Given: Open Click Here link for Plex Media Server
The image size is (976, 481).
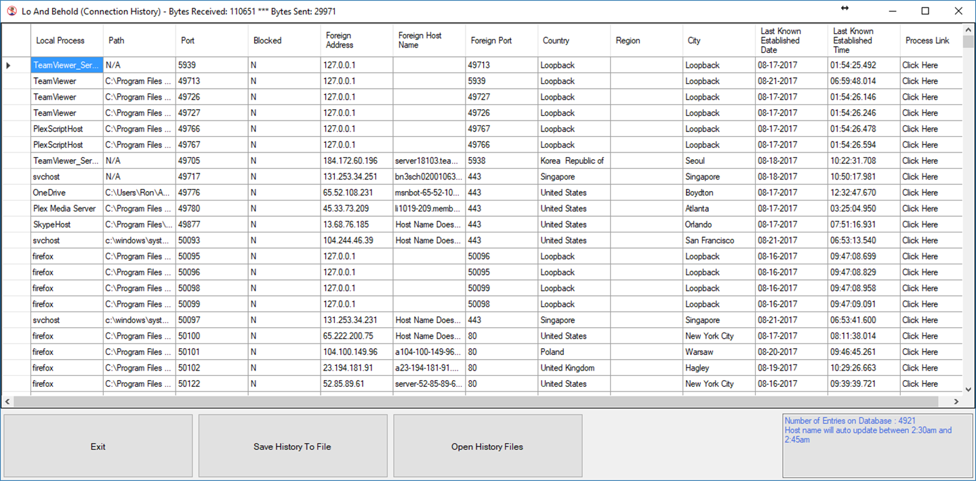Looking at the screenshot, I should [x=920, y=209].
